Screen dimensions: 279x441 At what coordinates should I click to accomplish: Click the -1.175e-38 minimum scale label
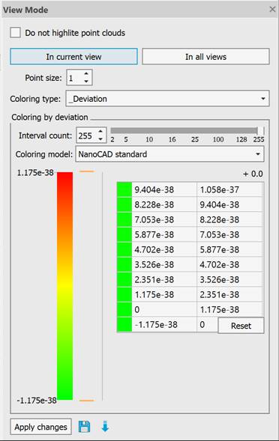(x=37, y=401)
